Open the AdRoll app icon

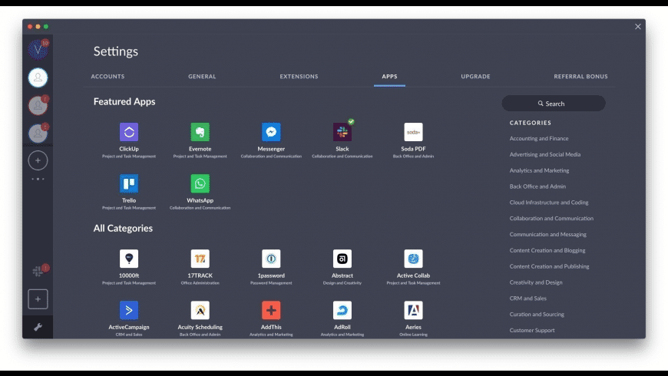[342, 310]
